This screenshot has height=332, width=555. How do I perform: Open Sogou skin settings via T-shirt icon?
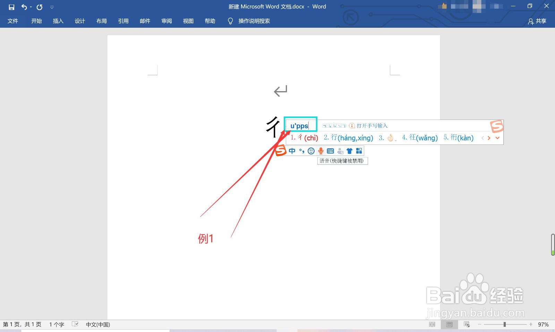tap(350, 151)
